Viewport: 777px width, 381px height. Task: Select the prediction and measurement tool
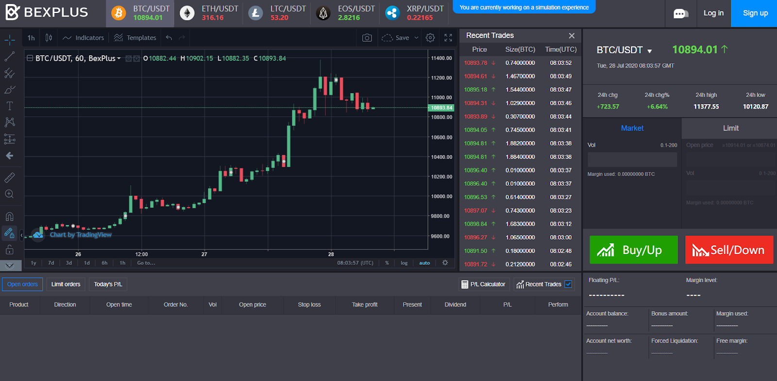point(10,139)
